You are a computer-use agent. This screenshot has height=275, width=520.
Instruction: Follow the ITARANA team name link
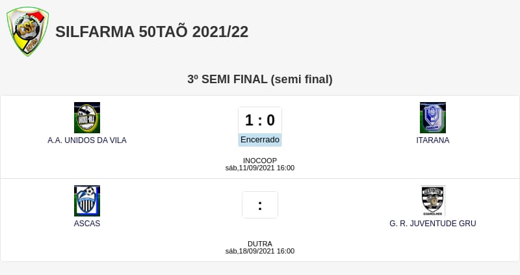pos(433,140)
